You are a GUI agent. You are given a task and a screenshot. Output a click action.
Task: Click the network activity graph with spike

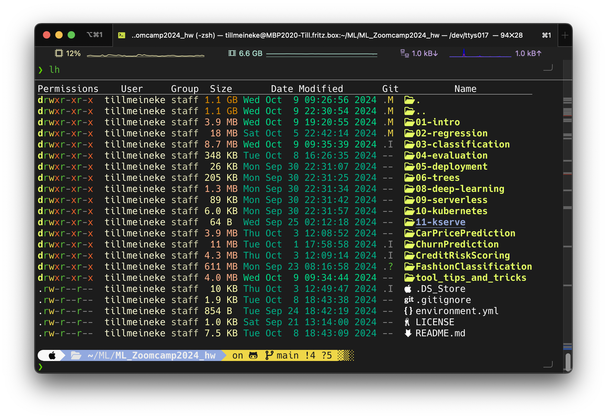point(480,53)
